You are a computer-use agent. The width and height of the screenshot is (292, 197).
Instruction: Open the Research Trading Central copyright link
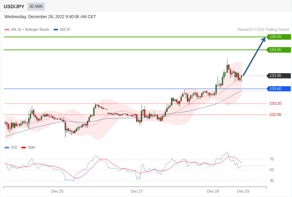click(263, 30)
